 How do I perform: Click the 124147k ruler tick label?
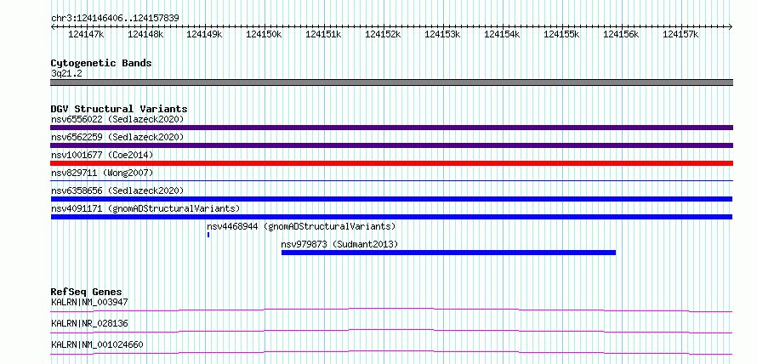86,35
